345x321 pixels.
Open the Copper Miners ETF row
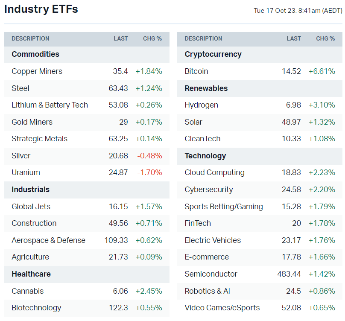pos(37,71)
